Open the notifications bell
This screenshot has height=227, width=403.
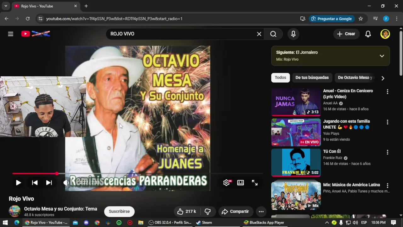pos(368,34)
